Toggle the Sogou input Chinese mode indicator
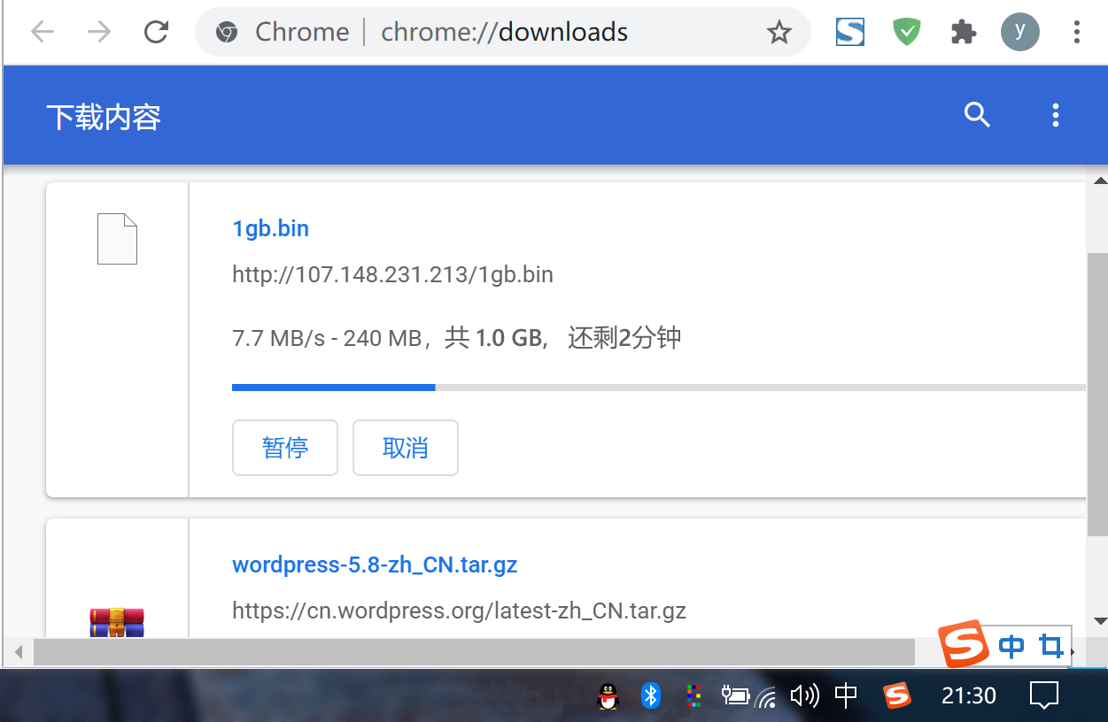The width and height of the screenshot is (1108, 722). click(x=1011, y=647)
